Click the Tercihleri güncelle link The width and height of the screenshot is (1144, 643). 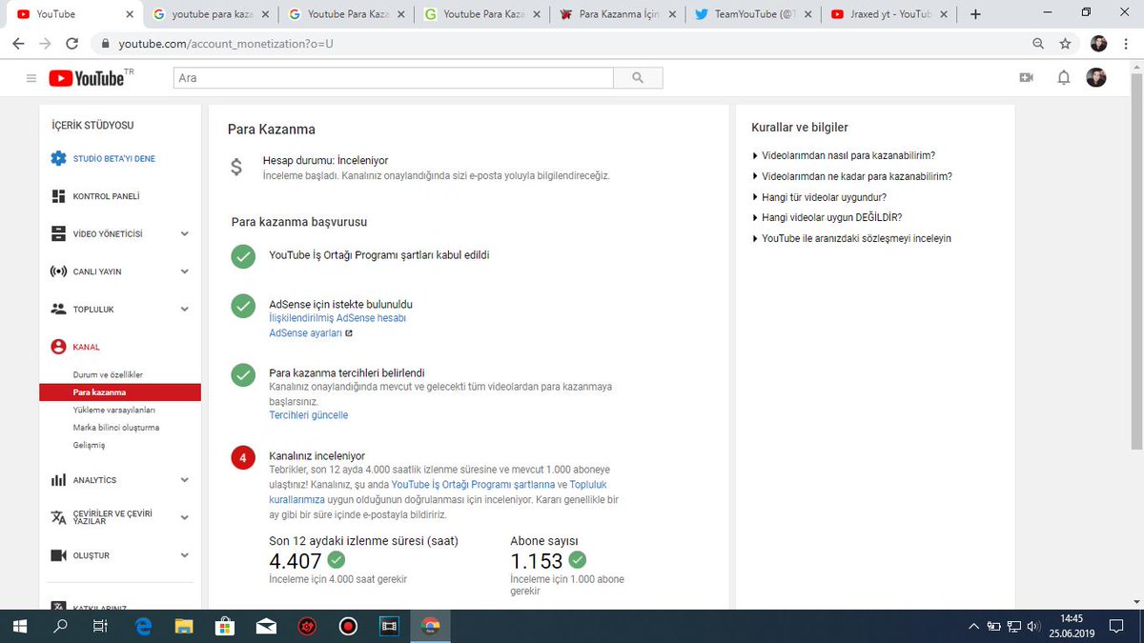tap(309, 415)
